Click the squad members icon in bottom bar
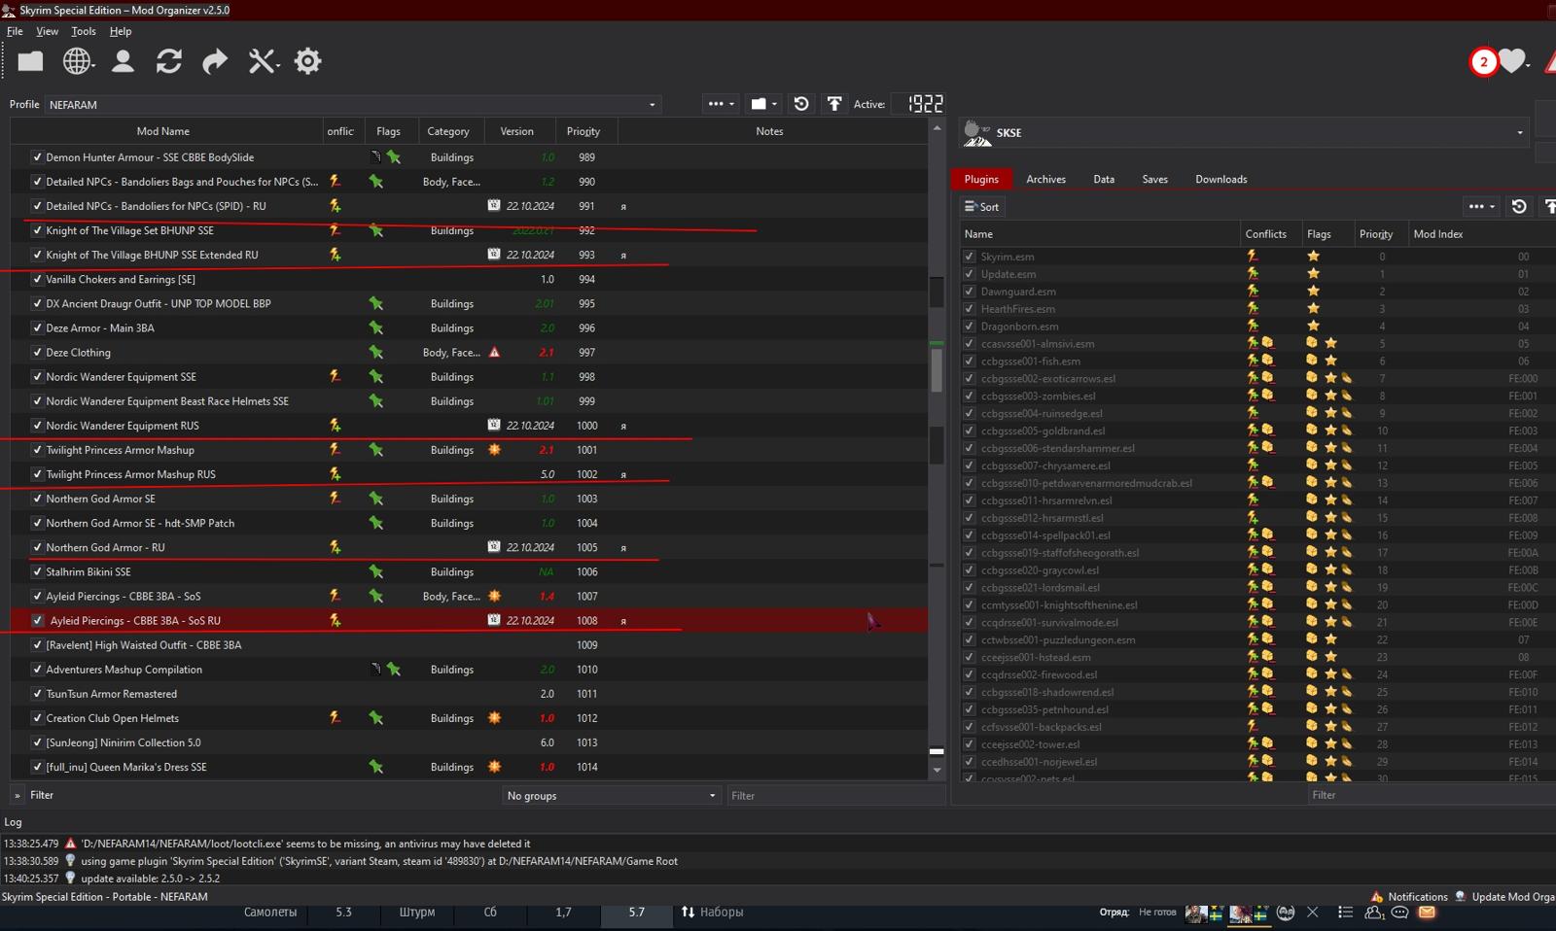1556x931 pixels. click(1373, 913)
